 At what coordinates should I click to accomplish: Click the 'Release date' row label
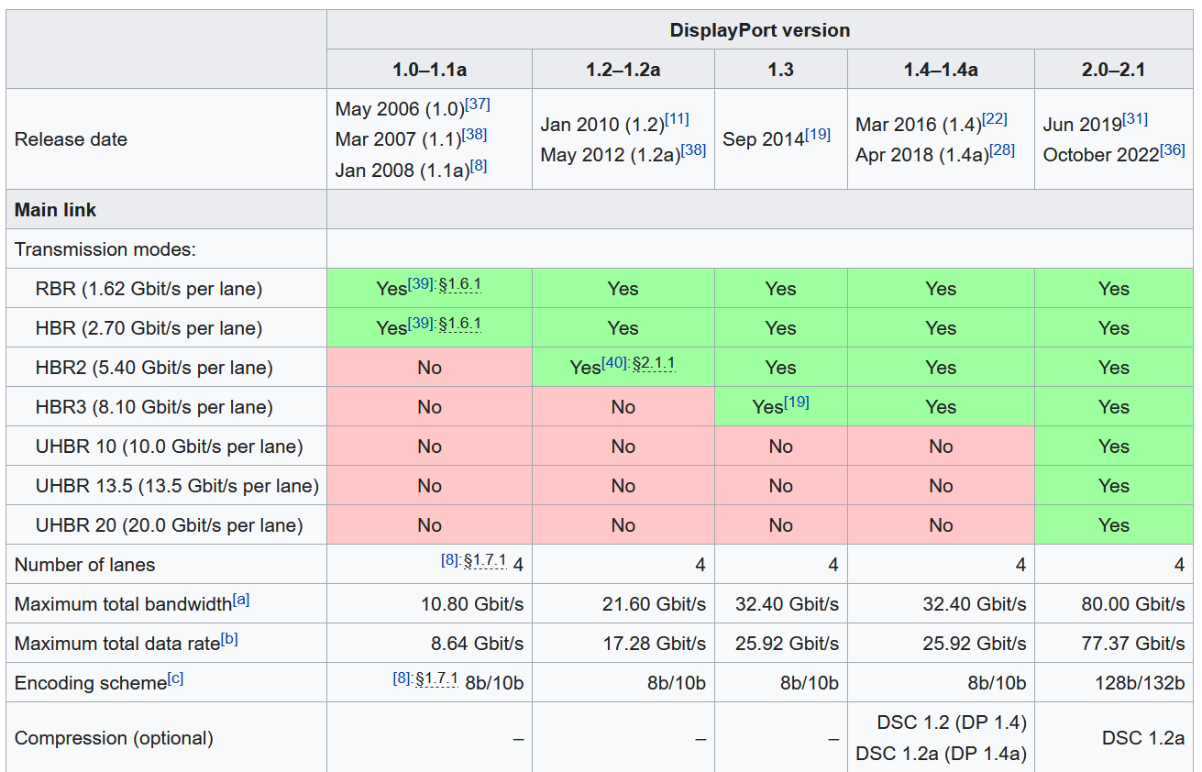click(71, 139)
